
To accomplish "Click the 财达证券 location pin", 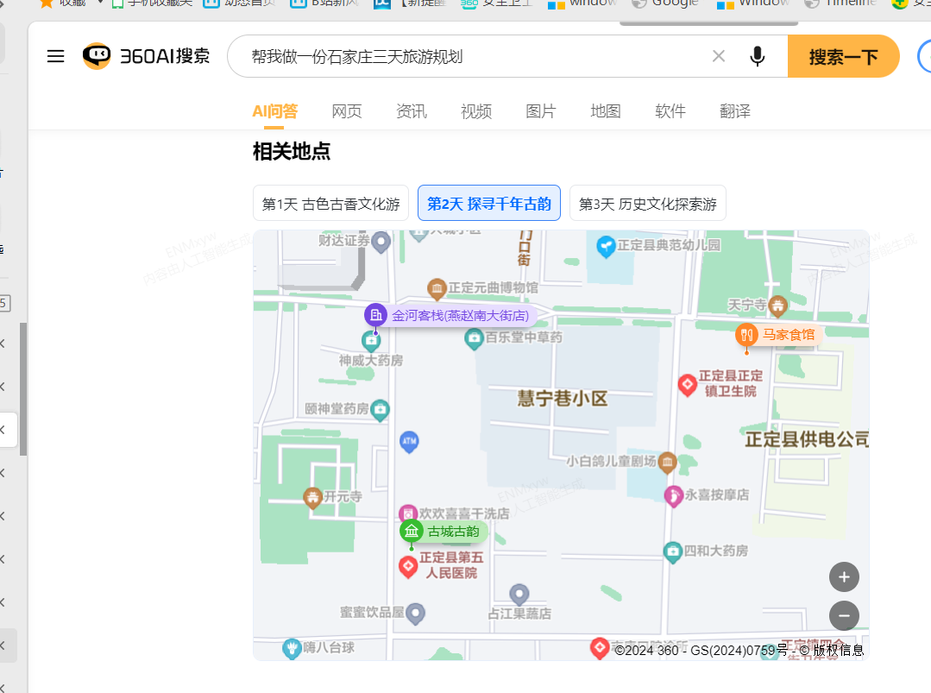I will point(381,242).
